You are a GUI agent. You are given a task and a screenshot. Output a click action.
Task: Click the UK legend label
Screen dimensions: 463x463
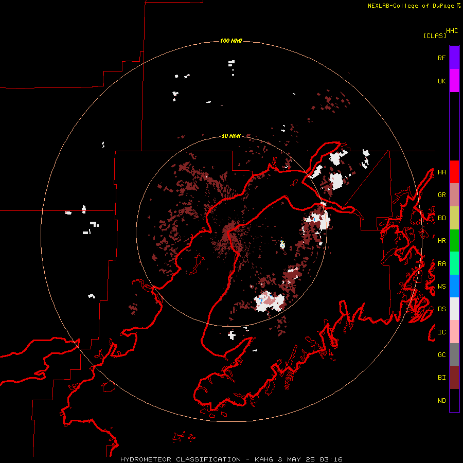coord(441,81)
